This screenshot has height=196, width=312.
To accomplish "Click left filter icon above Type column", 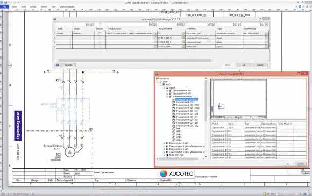I will tap(235, 24).
